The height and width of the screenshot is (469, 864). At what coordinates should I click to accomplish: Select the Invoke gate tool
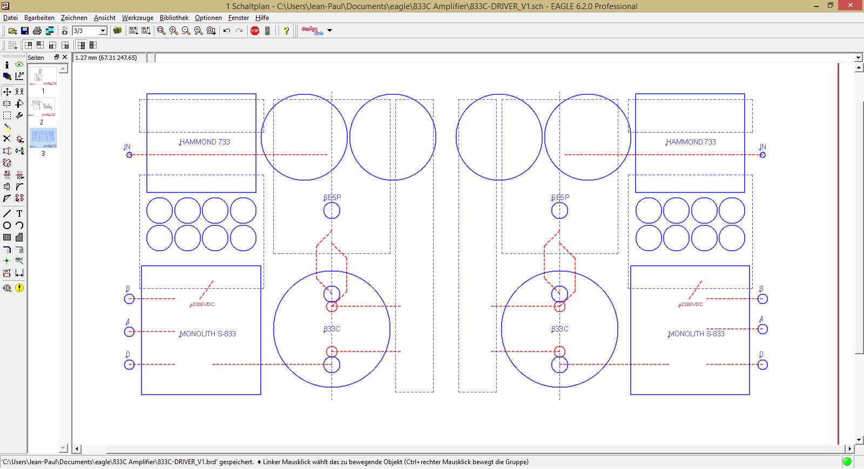point(19,198)
